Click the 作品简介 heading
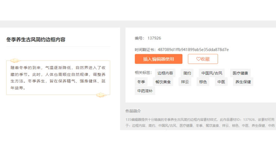Image resolution: width=276 pixels, height=153 pixels. (133, 111)
